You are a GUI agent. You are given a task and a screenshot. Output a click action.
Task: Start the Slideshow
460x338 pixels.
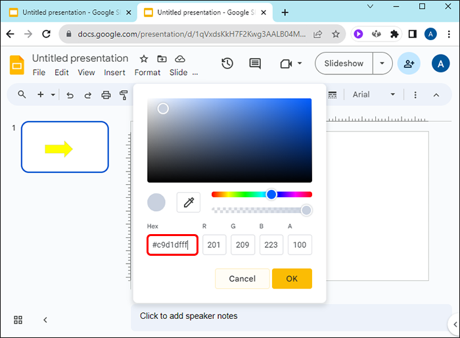tap(344, 63)
